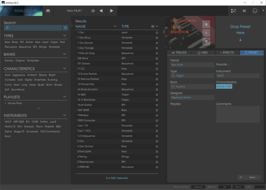Toggle favorite circle for 1601 BASS
Image resolution: width=266 pixels, height=190 pixels.
point(157,110)
